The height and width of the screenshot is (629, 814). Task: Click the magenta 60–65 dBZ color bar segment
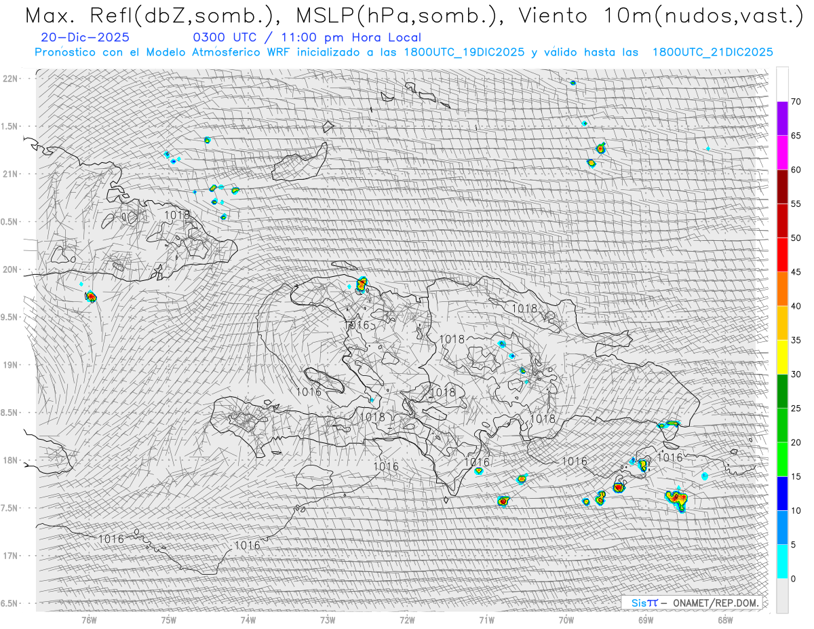[x=782, y=153]
